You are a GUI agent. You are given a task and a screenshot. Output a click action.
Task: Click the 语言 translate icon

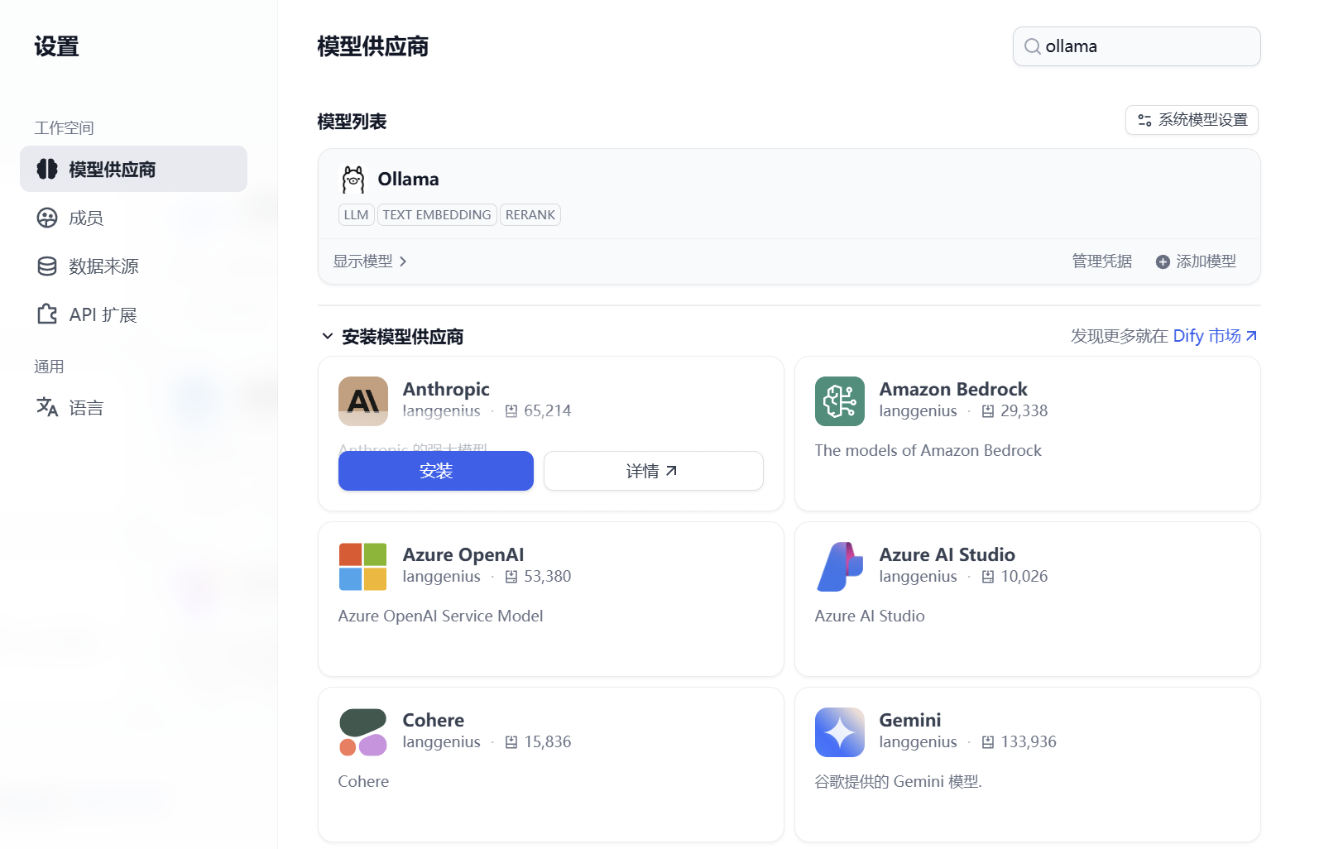47,407
